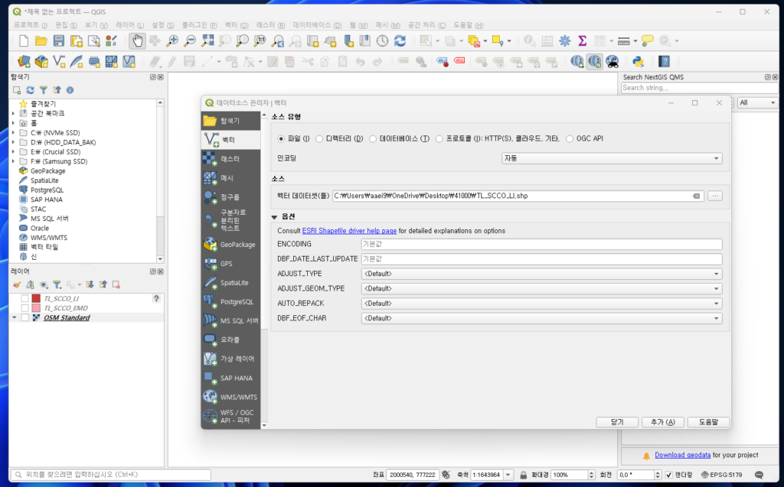Viewport: 784px width, 487px height.
Task: Open the Raster tab in Data Source Manager
Action: pos(230,158)
